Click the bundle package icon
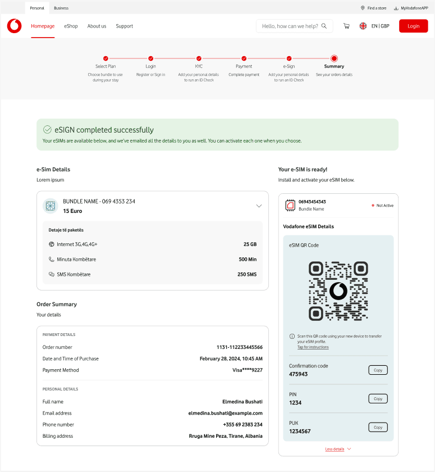Viewport: 435px width, 472px height. point(50,206)
